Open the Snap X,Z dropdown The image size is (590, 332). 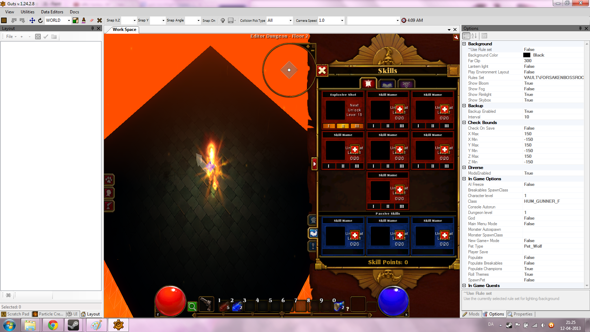(135, 20)
